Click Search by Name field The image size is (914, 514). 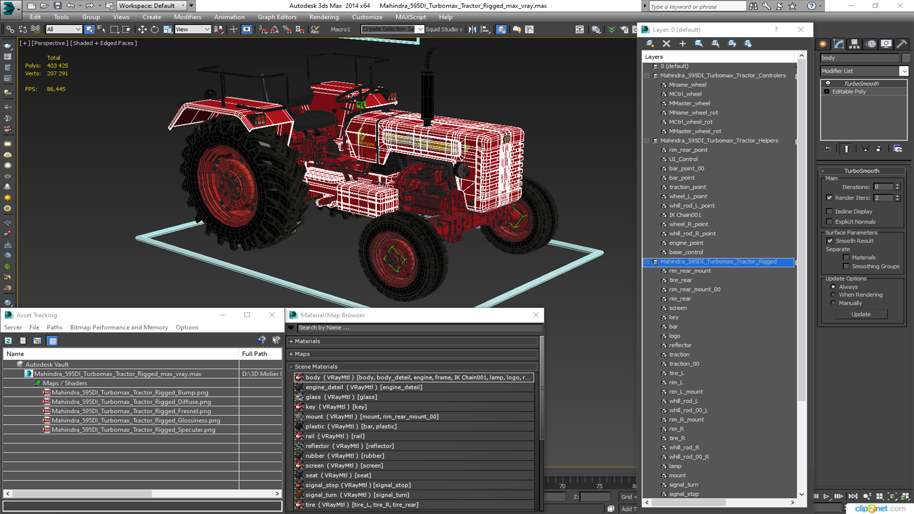pos(419,327)
